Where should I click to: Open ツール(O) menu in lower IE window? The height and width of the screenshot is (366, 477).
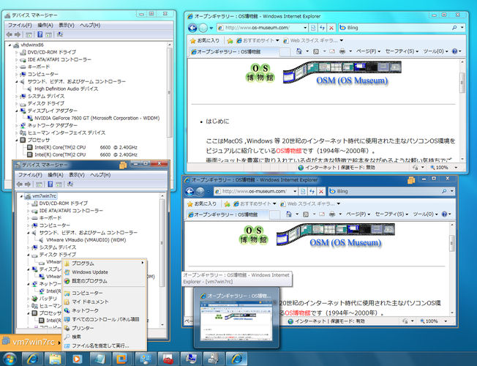[426, 214]
